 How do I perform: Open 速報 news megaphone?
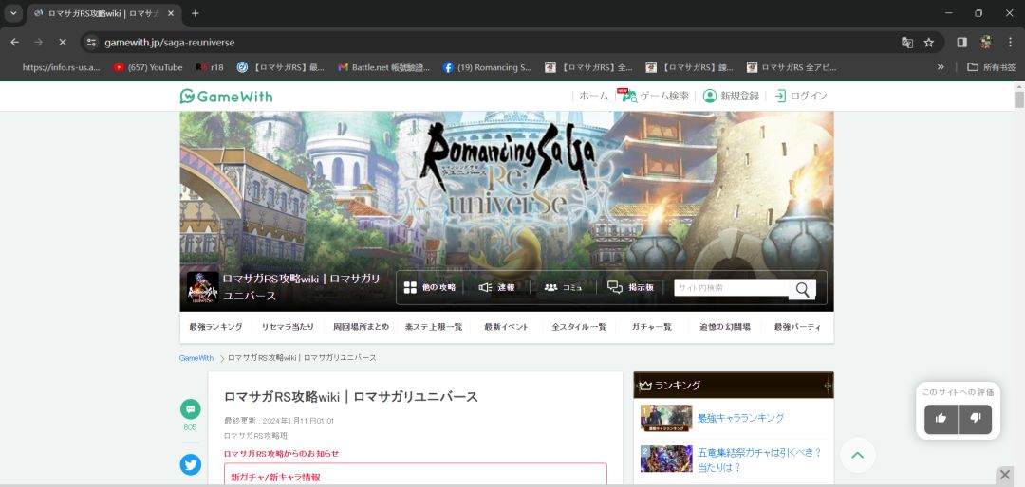pos(496,288)
